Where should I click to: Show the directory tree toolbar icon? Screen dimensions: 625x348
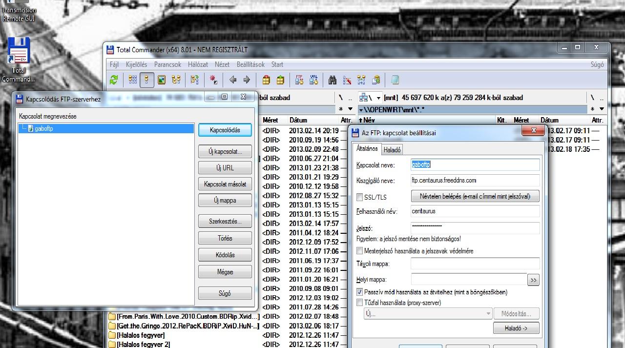pyautogui.click(x=176, y=80)
